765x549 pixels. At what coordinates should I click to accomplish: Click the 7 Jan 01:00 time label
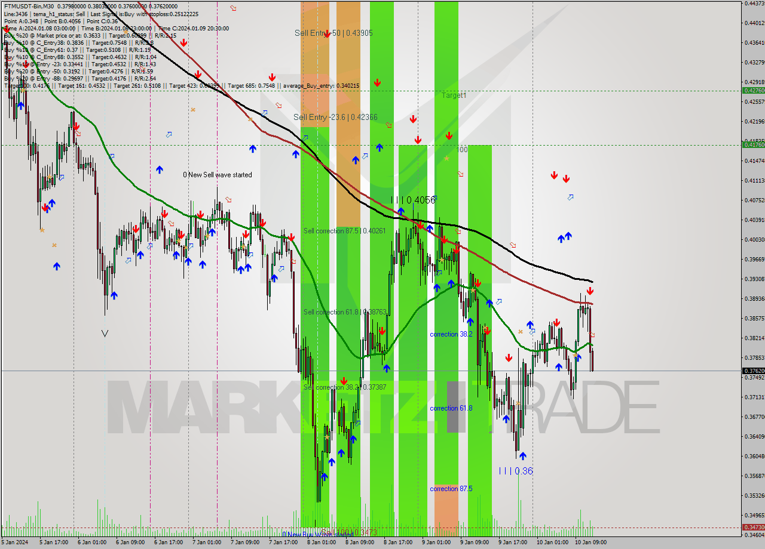tap(206, 542)
